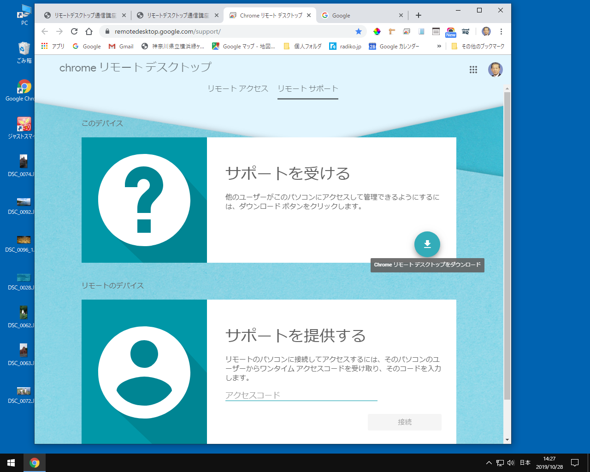
Task: Switch to first リモートデスクトップ通信講座 browser tab
Action: (85, 15)
